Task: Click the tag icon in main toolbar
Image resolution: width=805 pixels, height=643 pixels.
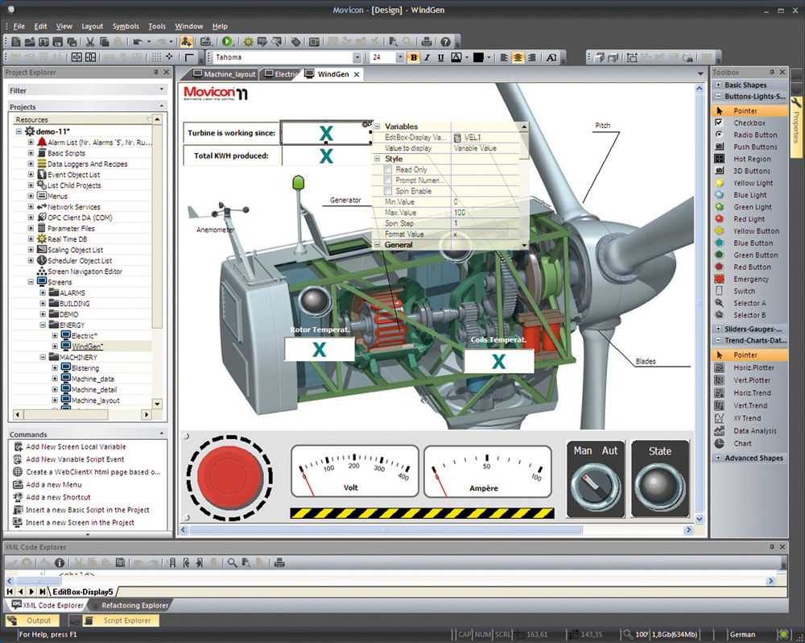Action: point(295,42)
